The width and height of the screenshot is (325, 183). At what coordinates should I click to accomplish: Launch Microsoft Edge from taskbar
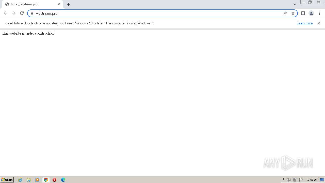63,180
